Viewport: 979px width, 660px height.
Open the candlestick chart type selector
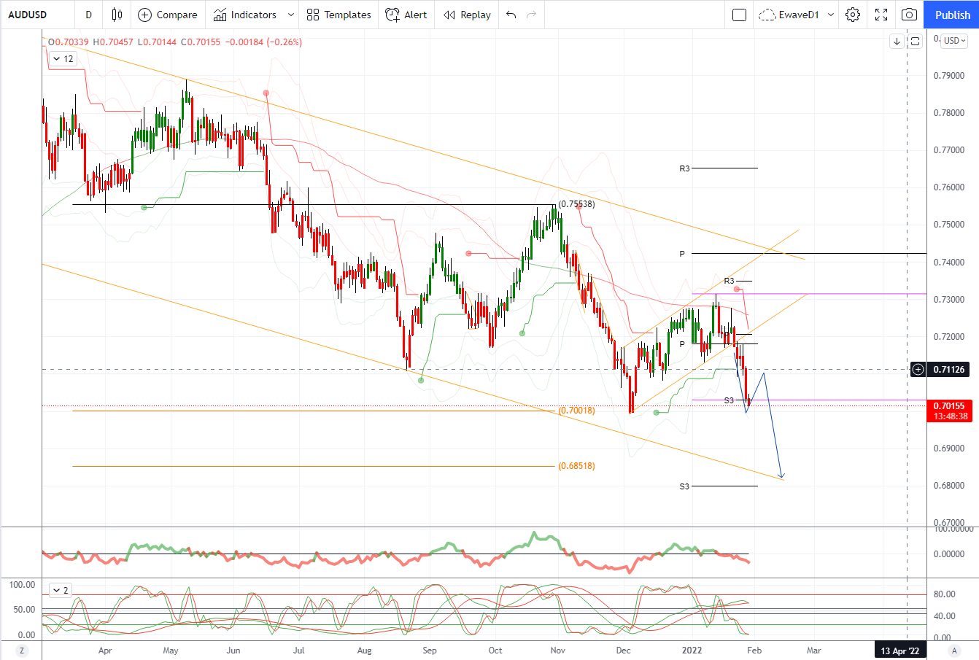tap(117, 15)
